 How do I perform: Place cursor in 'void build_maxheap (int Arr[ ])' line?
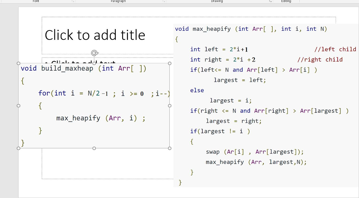(x=83, y=69)
